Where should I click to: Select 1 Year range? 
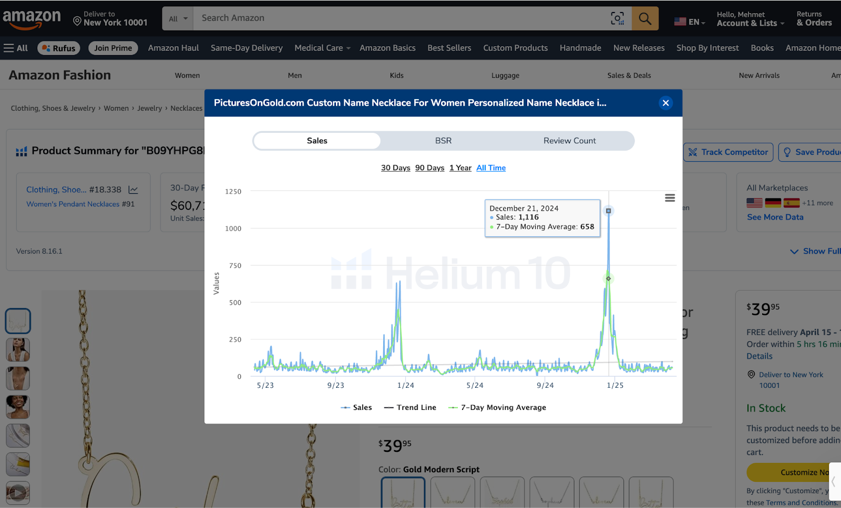(460, 168)
